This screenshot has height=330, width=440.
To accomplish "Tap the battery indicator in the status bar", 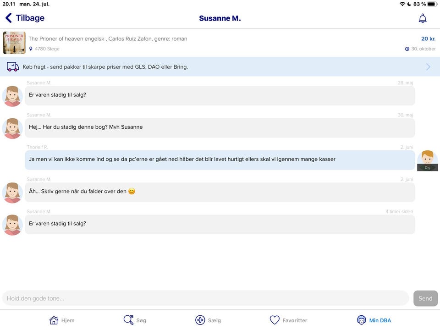I will [432, 4].
